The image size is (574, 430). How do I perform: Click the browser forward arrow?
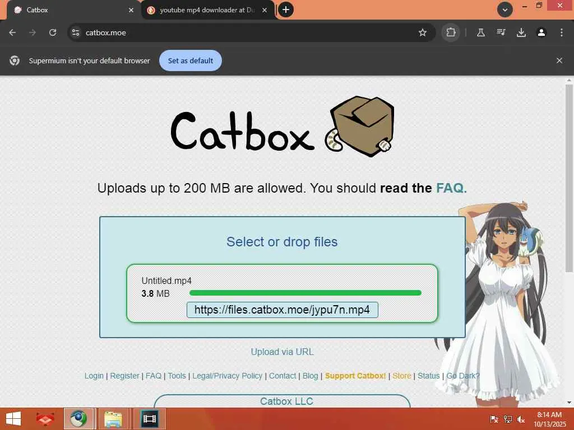pyautogui.click(x=33, y=32)
